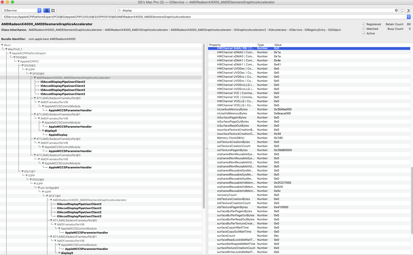Collapse the GFX0@0 node

(x=31, y=74)
